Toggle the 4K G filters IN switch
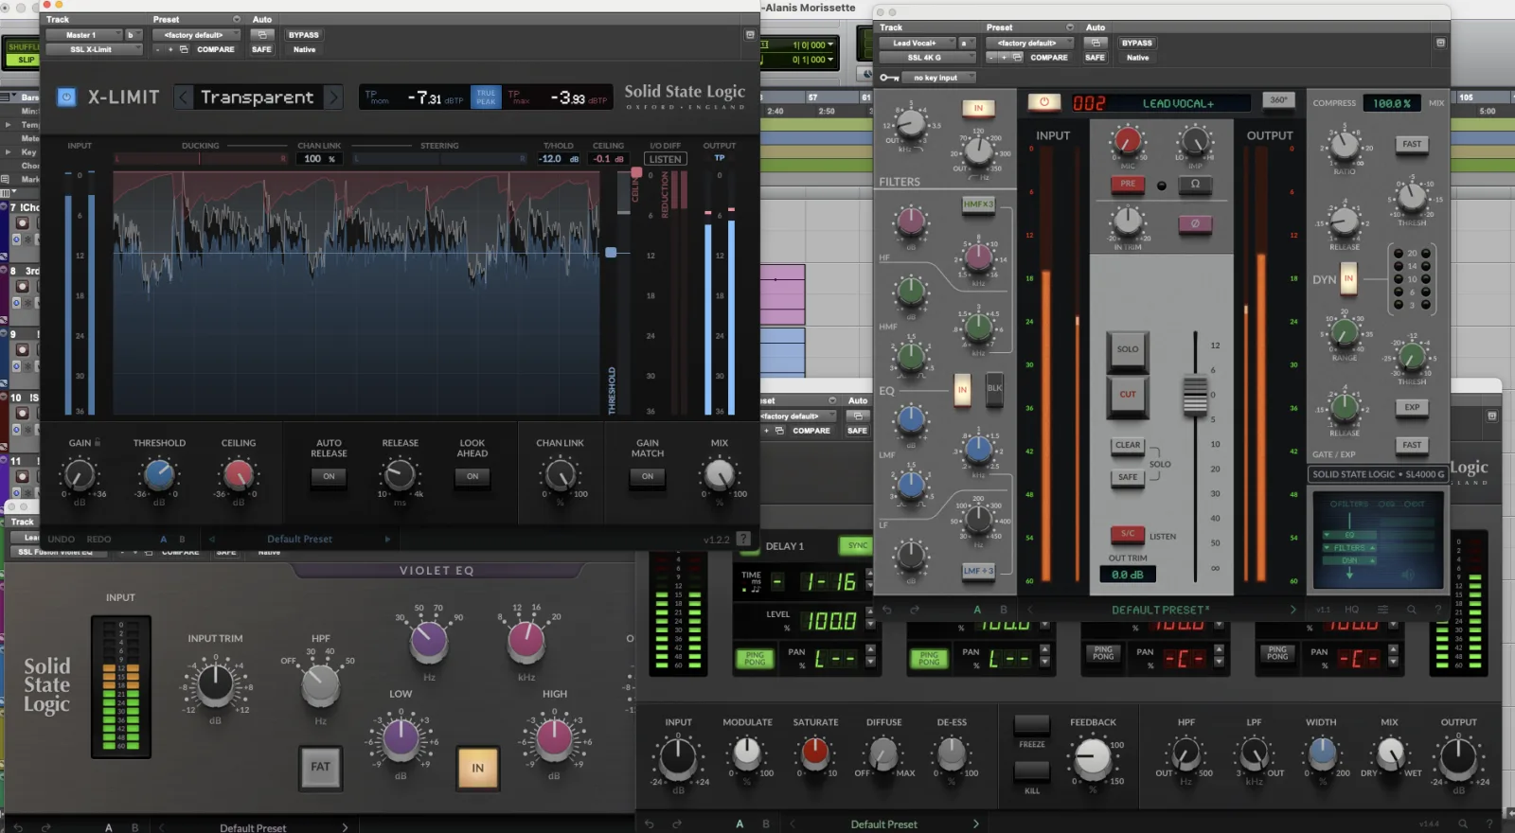This screenshot has height=833, width=1515. (979, 108)
